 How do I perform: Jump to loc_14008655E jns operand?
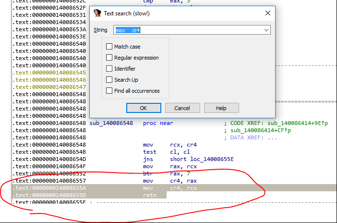tap(201, 159)
